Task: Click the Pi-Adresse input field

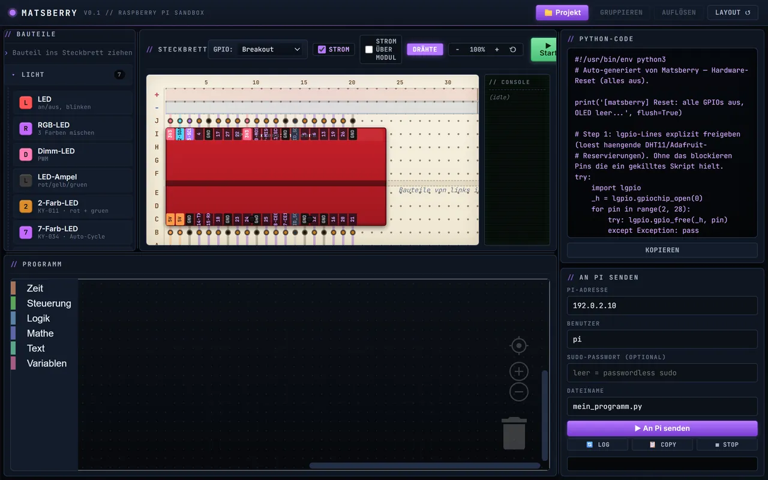Action: click(x=662, y=305)
